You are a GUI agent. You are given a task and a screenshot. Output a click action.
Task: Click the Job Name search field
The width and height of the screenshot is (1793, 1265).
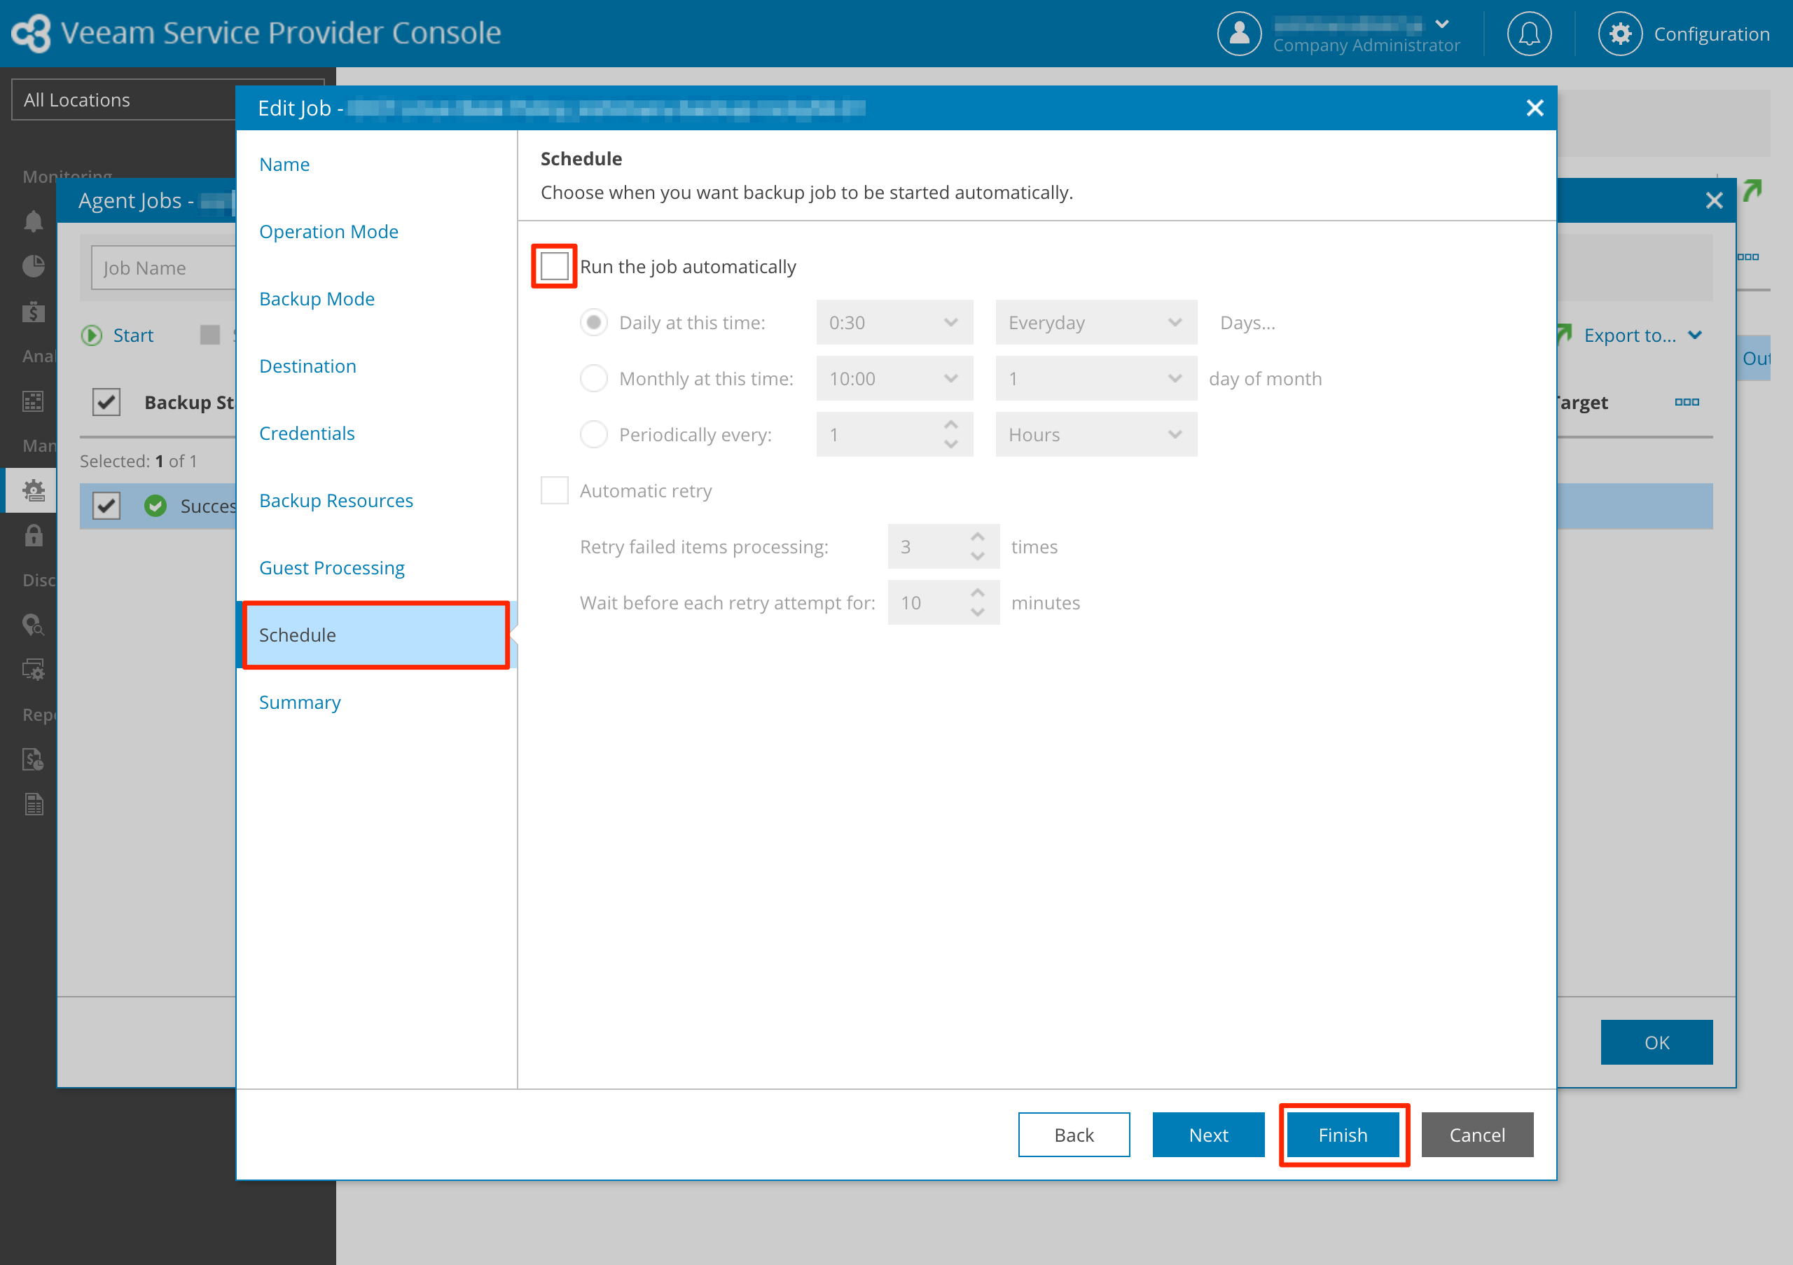tap(164, 268)
